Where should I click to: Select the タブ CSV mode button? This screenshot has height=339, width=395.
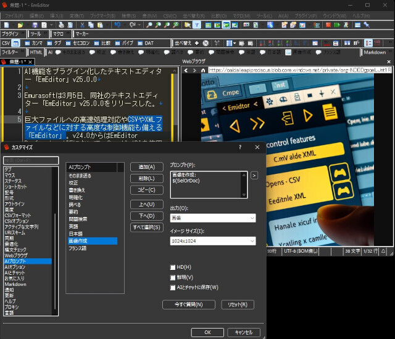point(54,43)
